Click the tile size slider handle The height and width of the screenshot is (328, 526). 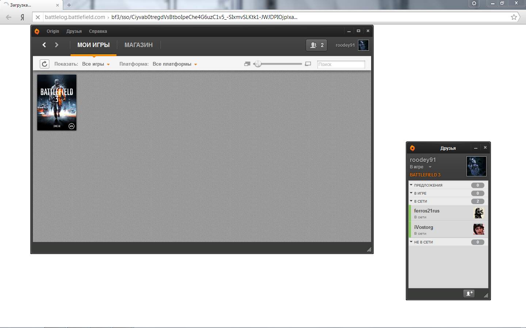pos(258,64)
